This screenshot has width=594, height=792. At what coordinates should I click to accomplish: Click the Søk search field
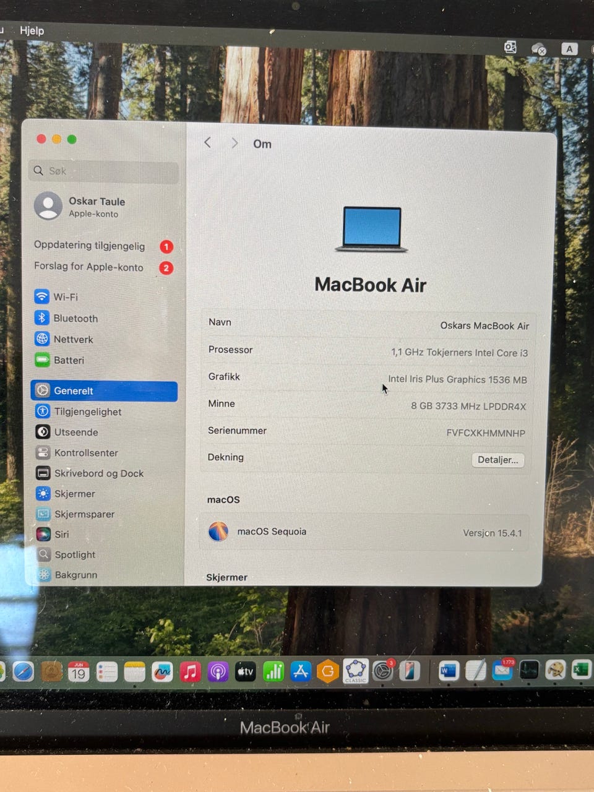pos(103,171)
